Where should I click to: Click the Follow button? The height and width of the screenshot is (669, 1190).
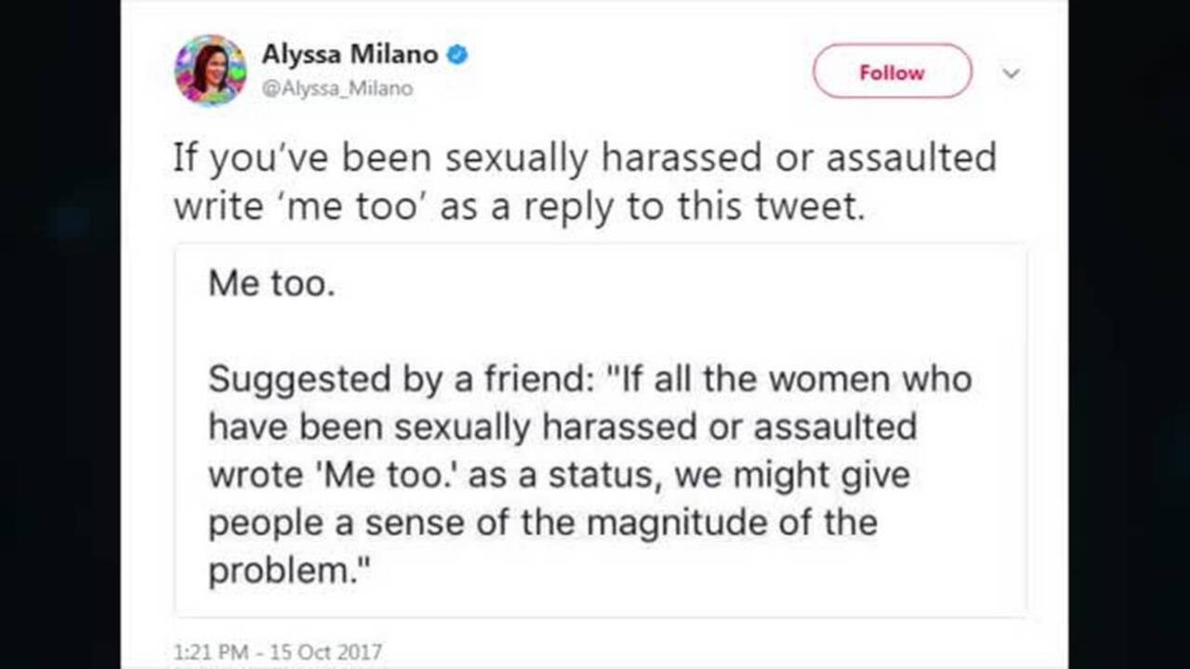892,72
